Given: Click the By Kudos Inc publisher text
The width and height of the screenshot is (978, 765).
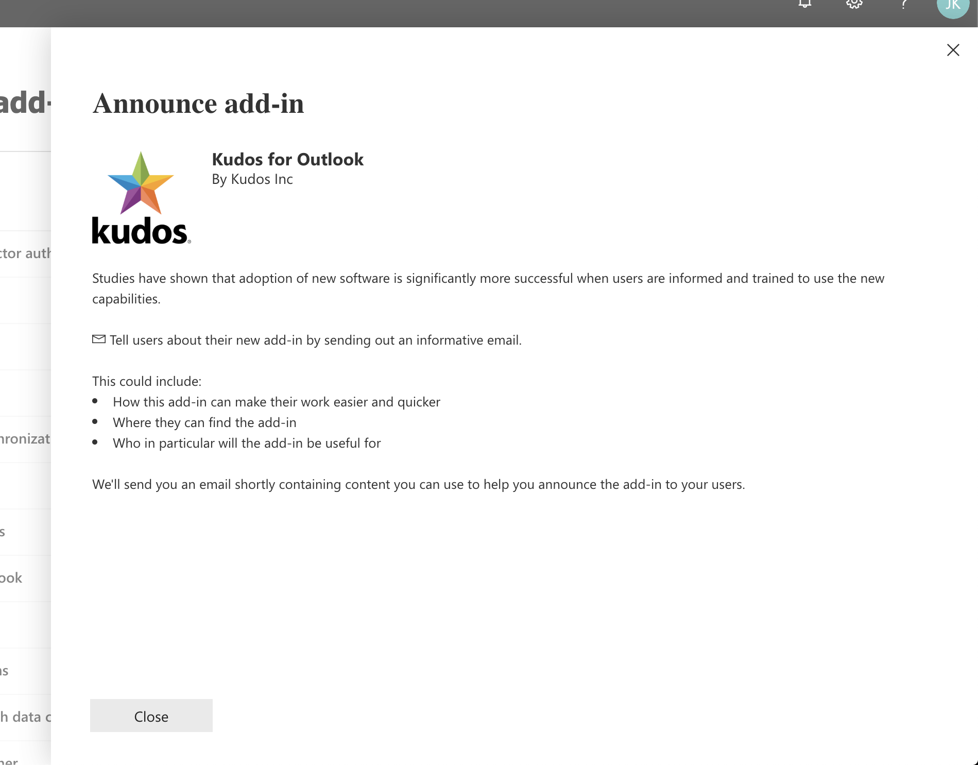Looking at the screenshot, I should click(x=252, y=179).
